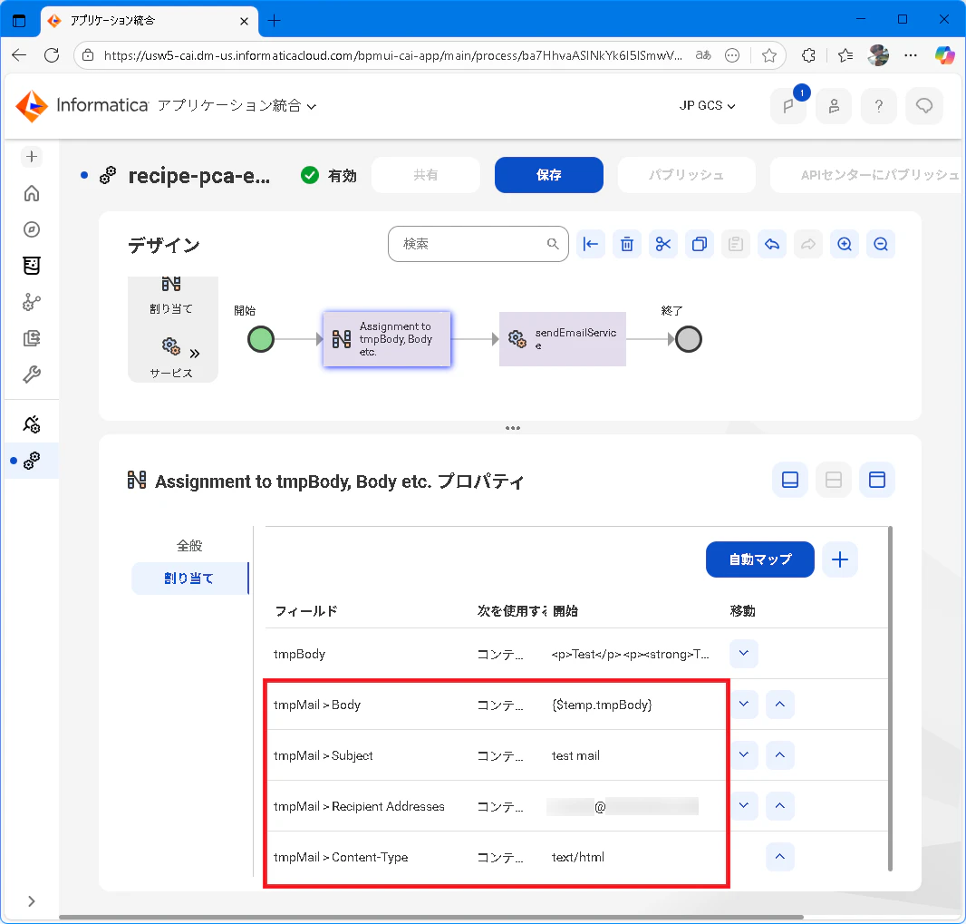966x924 pixels.
Task: Click the horizontal page scrollbar
Action: pos(431,918)
